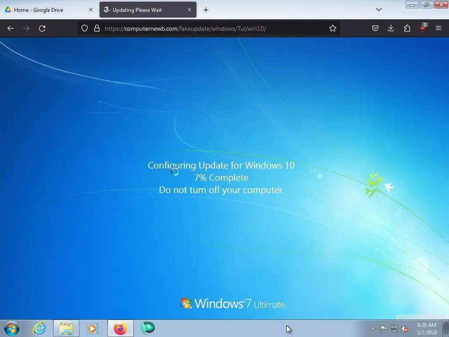Show site security padlock details
449x337 pixels.
pos(97,29)
